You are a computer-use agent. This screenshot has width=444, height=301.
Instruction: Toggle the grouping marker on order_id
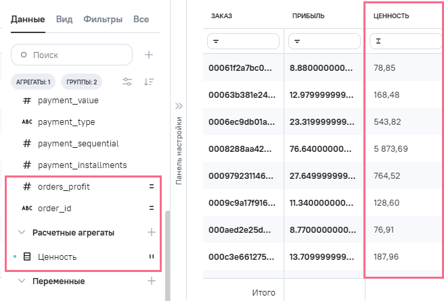coord(152,209)
